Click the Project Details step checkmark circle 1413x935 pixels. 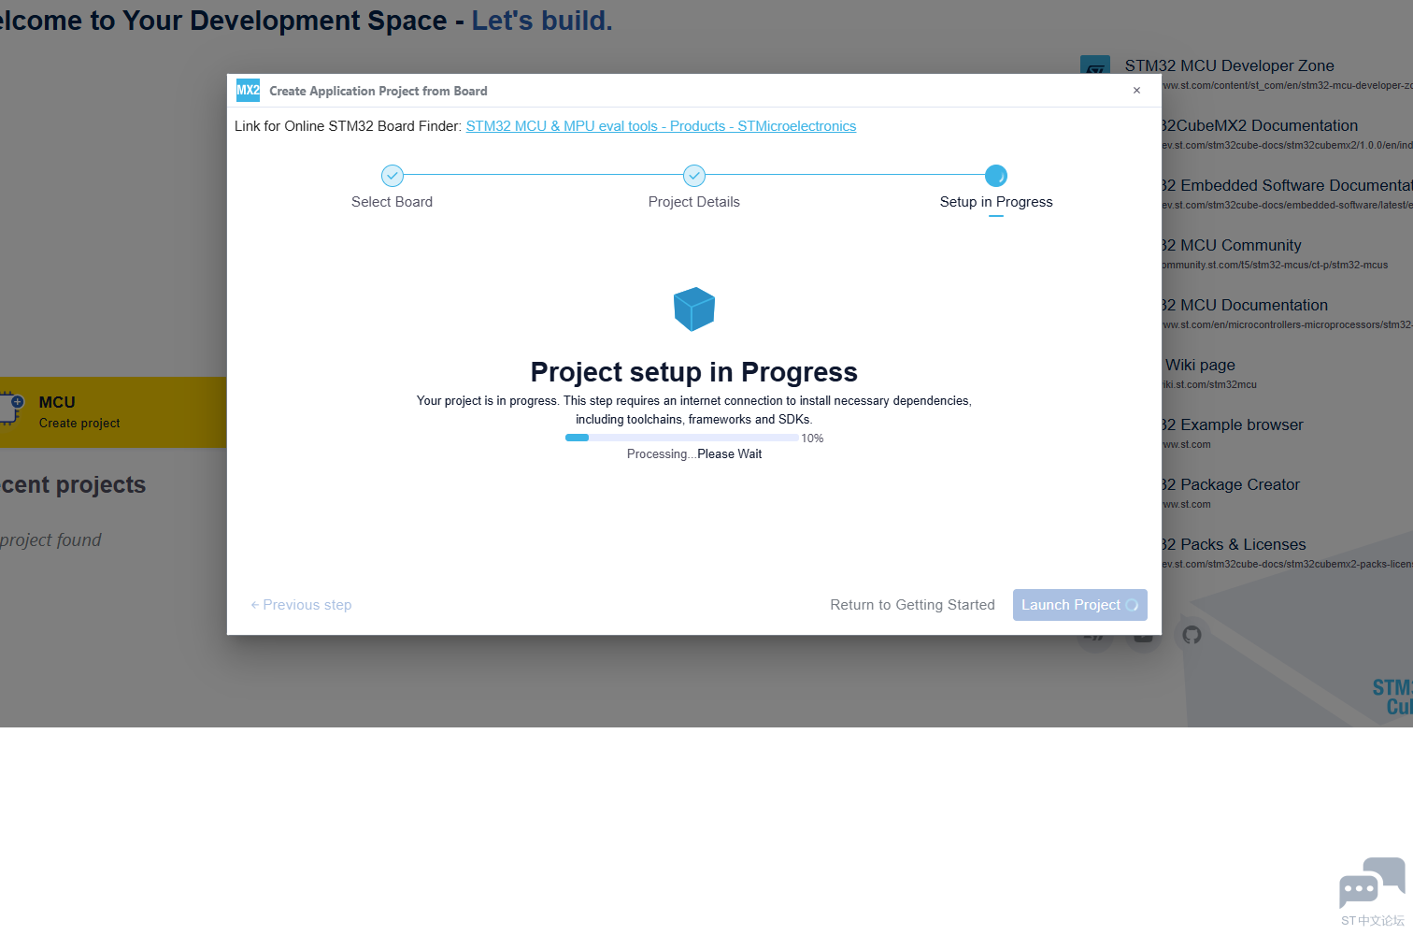[x=694, y=175]
